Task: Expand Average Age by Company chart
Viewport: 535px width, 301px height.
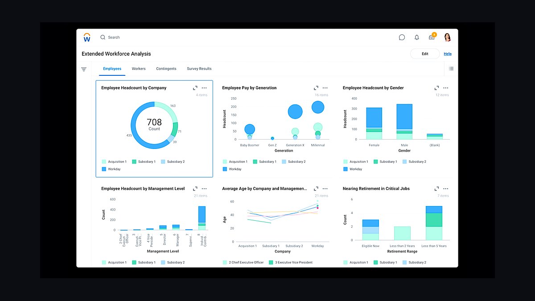Action: click(316, 189)
